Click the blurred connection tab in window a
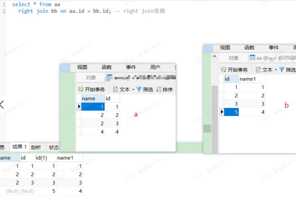Screen dimensions: 296x198 (141, 77)
